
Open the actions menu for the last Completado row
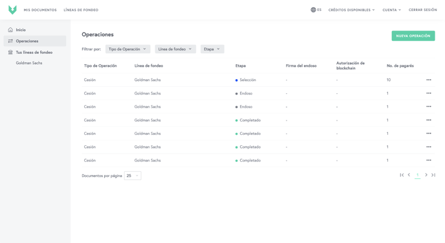[429, 160]
